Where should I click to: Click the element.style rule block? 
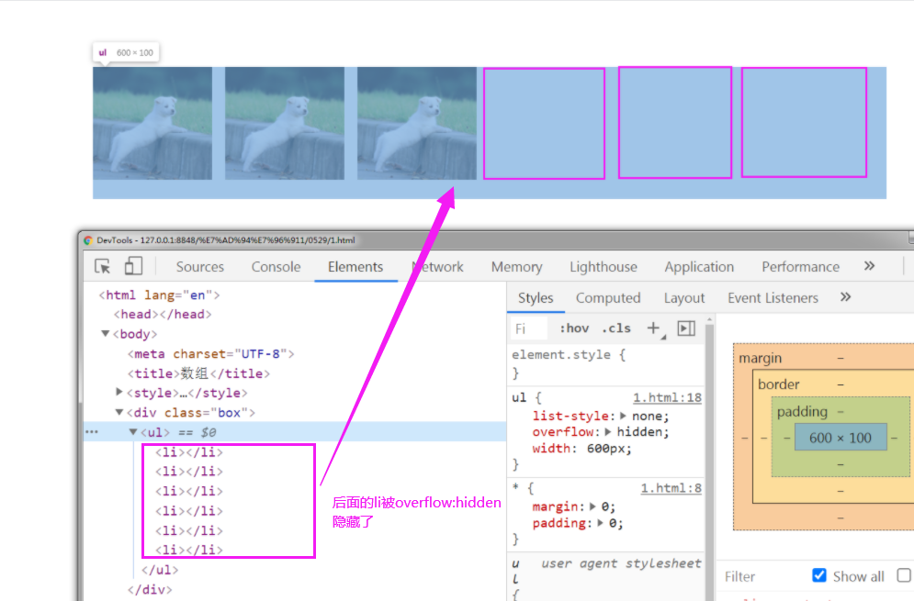click(606, 364)
